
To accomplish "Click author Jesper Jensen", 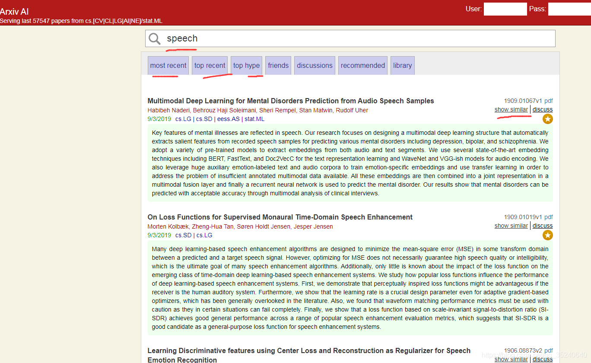I will pyautogui.click(x=313, y=226).
